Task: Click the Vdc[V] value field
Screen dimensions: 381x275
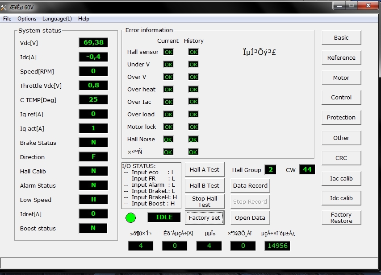Action: coord(93,43)
